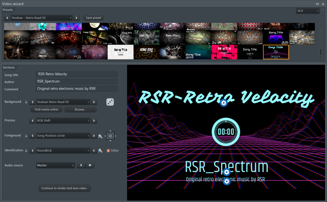
Task: Select the previous Foreground option
Action: tap(32, 136)
